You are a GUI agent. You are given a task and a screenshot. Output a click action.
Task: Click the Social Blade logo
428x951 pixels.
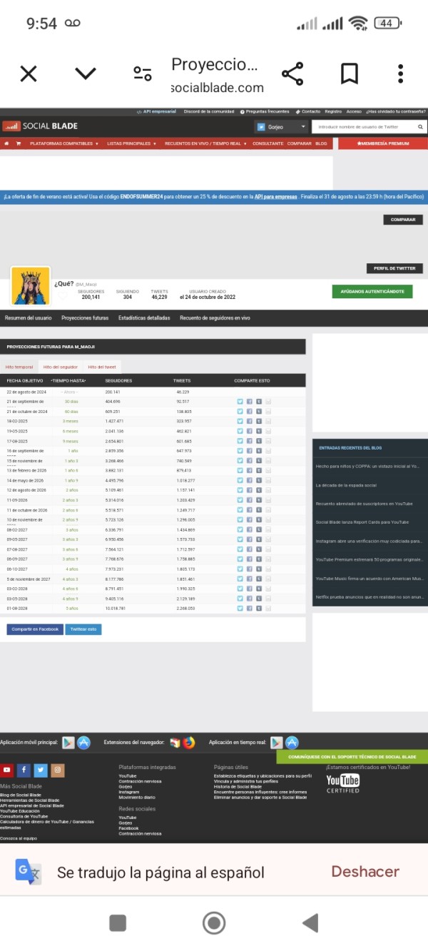pyautogui.click(x=40, y=126)
